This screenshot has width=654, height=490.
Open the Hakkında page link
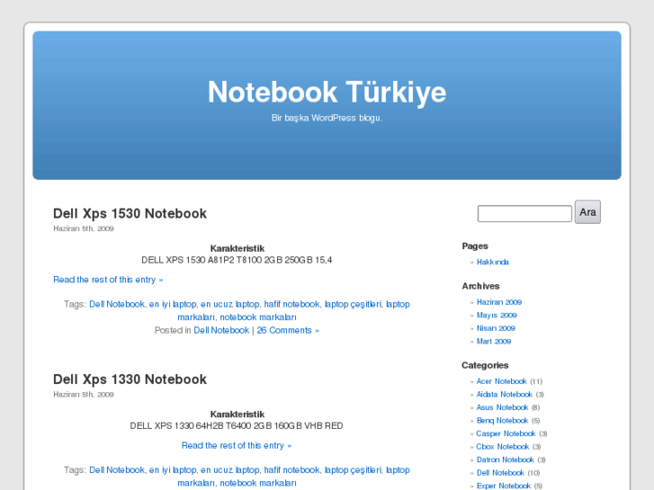(x=493, y=262)
